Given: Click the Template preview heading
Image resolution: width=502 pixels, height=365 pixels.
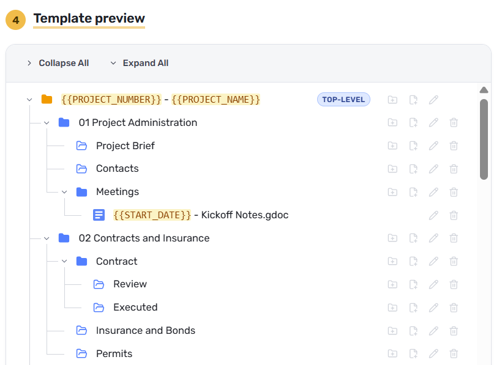Looking at the screenshot, I should click(x=89, y=18).
